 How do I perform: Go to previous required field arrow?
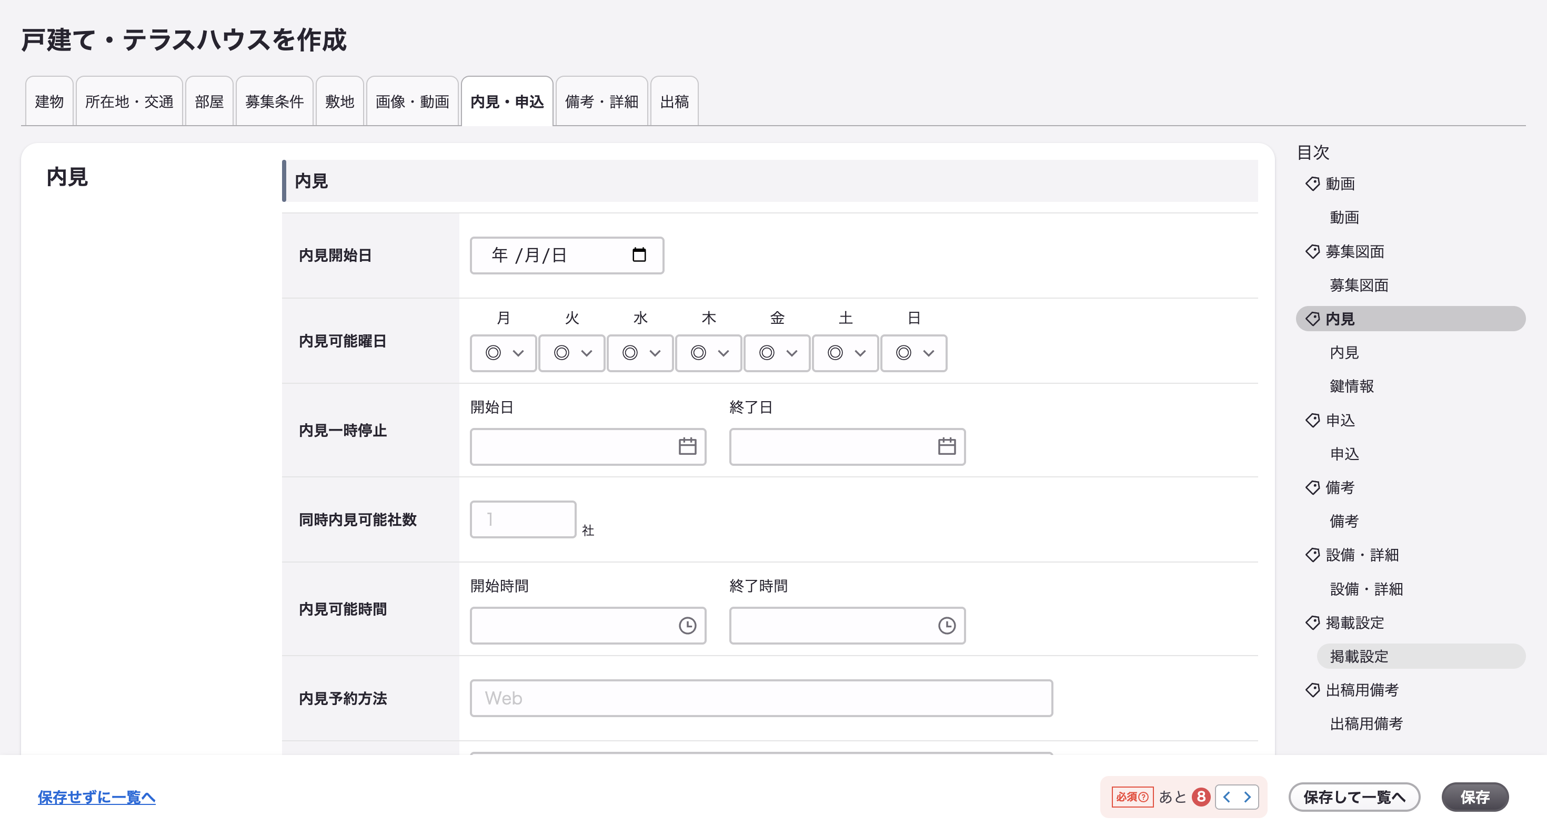pos(1227,797)
